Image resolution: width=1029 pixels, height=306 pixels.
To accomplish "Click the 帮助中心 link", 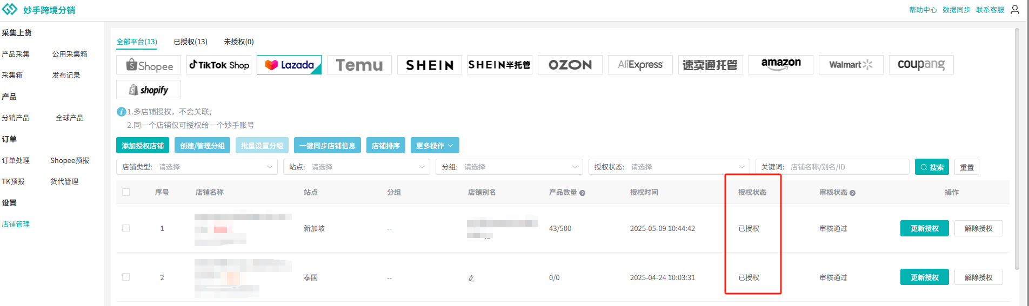I will [x=923, y=10].
